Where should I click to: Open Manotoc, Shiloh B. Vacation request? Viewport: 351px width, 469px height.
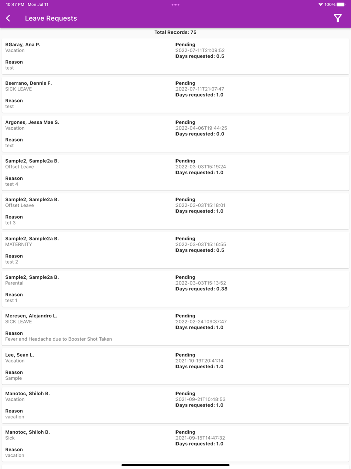click(x=175, y=405)
